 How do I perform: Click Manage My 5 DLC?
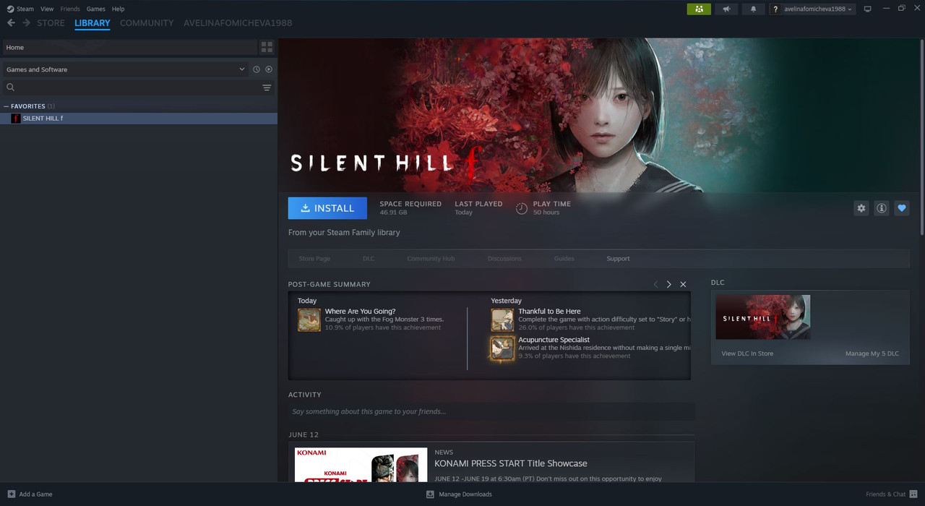point(872,353)
